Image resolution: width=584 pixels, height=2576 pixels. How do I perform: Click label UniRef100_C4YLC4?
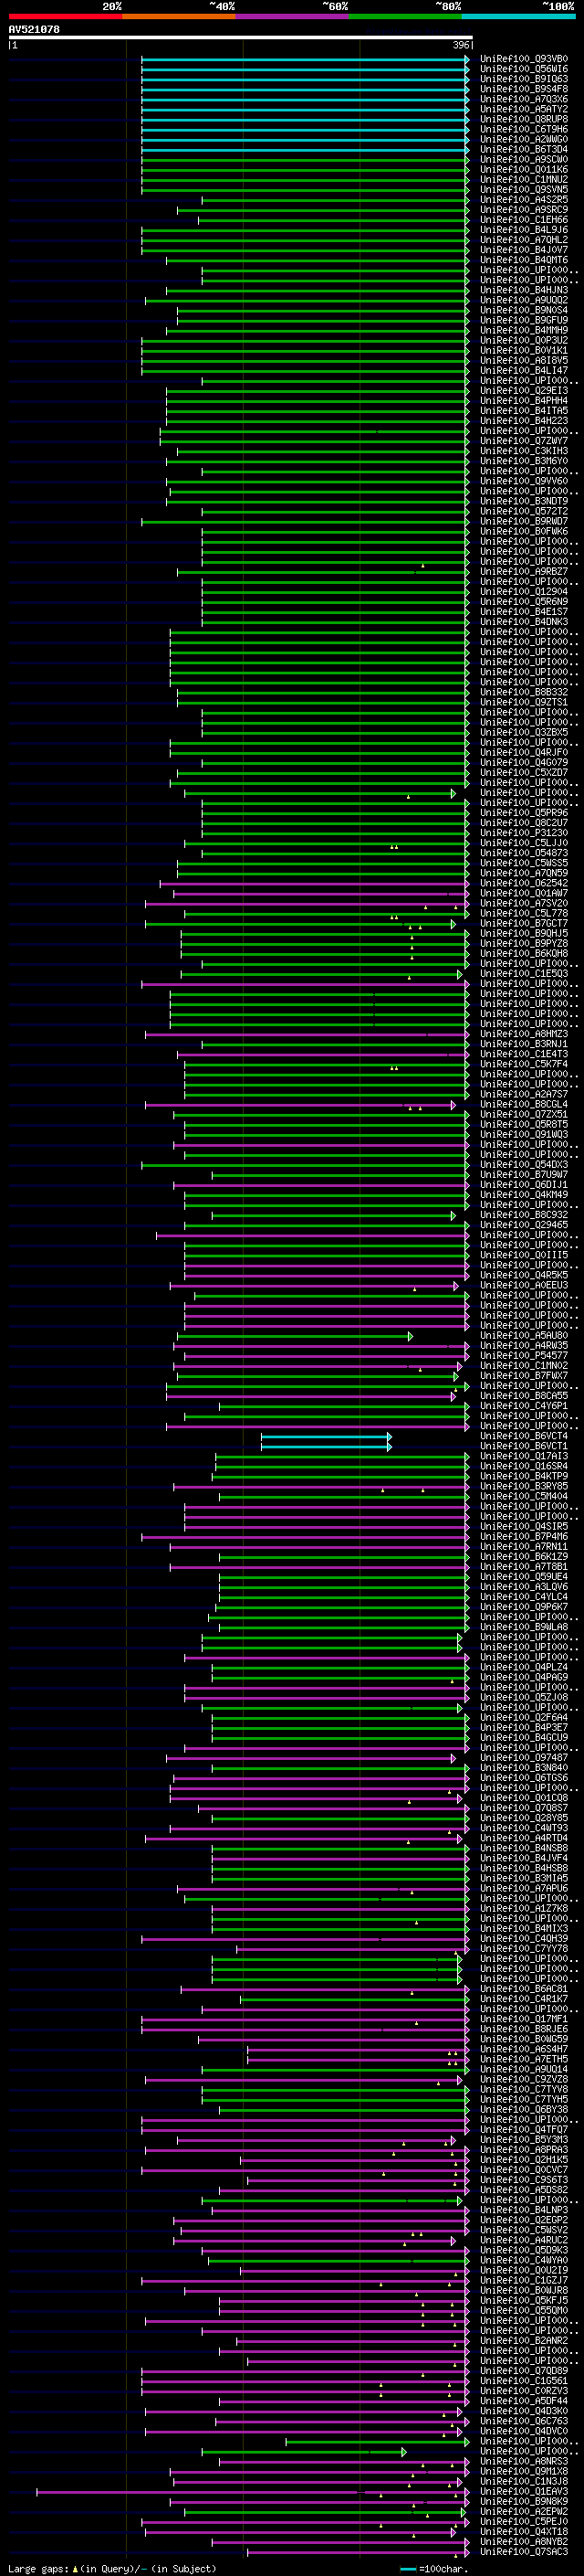pyautogui.click(x=523, y=1597)
